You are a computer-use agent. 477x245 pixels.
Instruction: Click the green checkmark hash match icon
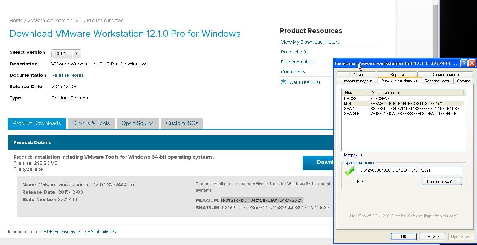click(x=350, y=172)
